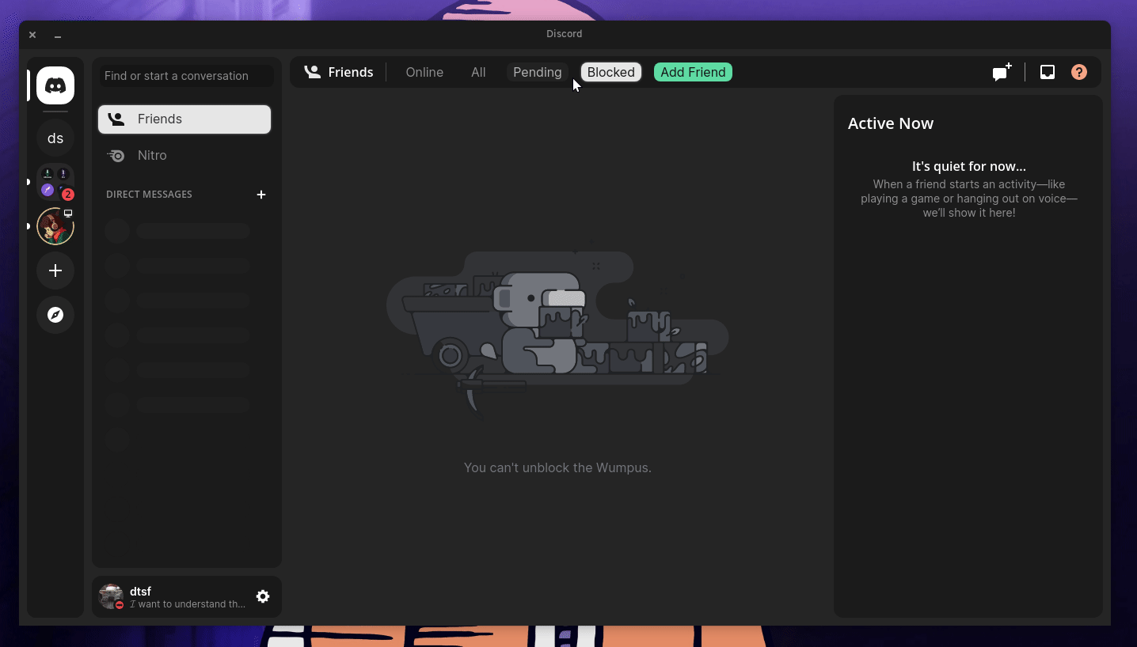Switch to the Pending tab

point(538,72)
